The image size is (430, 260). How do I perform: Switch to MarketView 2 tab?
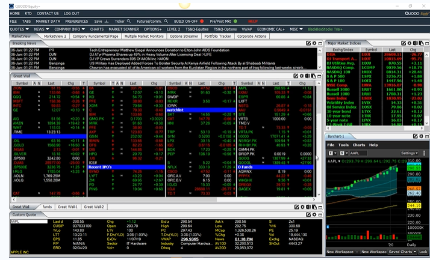[x=55, y=36]
